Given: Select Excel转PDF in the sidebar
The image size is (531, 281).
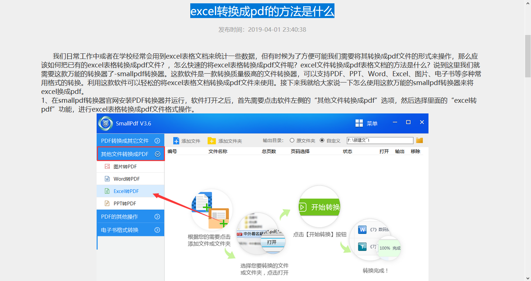Looking at the screenshot, I should 131,191.
